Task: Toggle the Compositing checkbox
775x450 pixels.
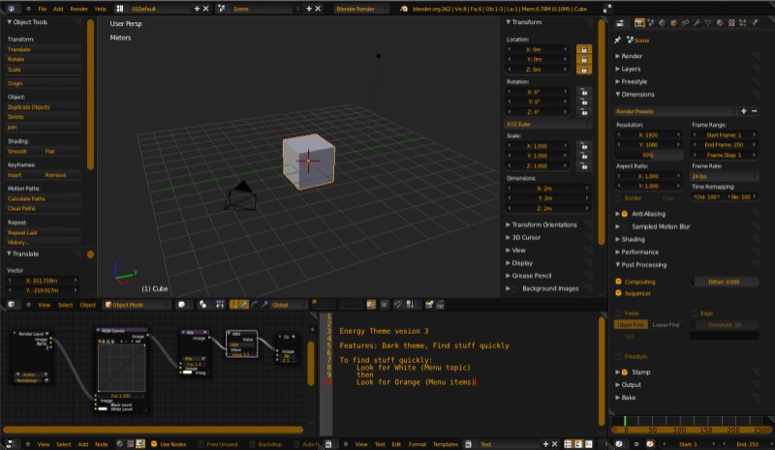Action: [618, 282]
